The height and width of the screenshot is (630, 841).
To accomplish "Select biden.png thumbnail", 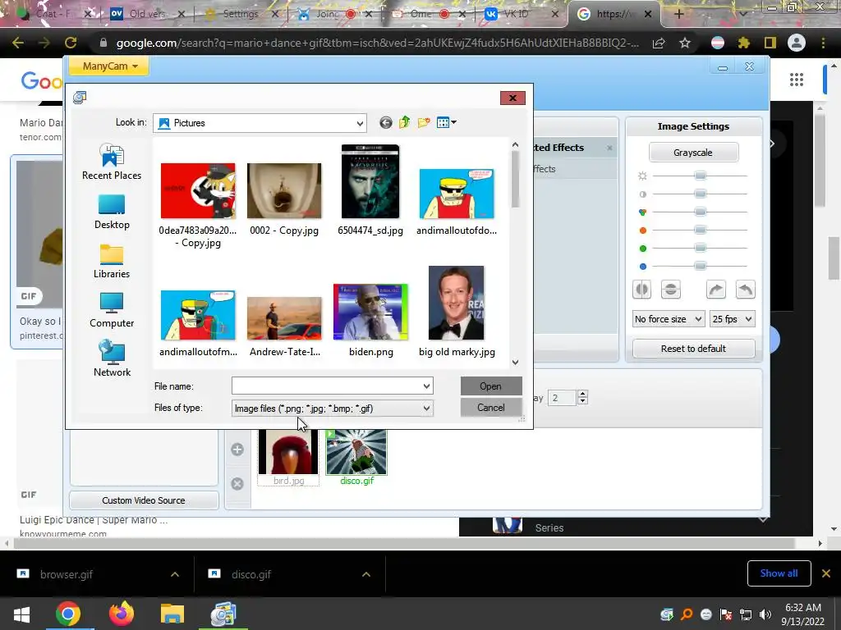I will (370, 313).
